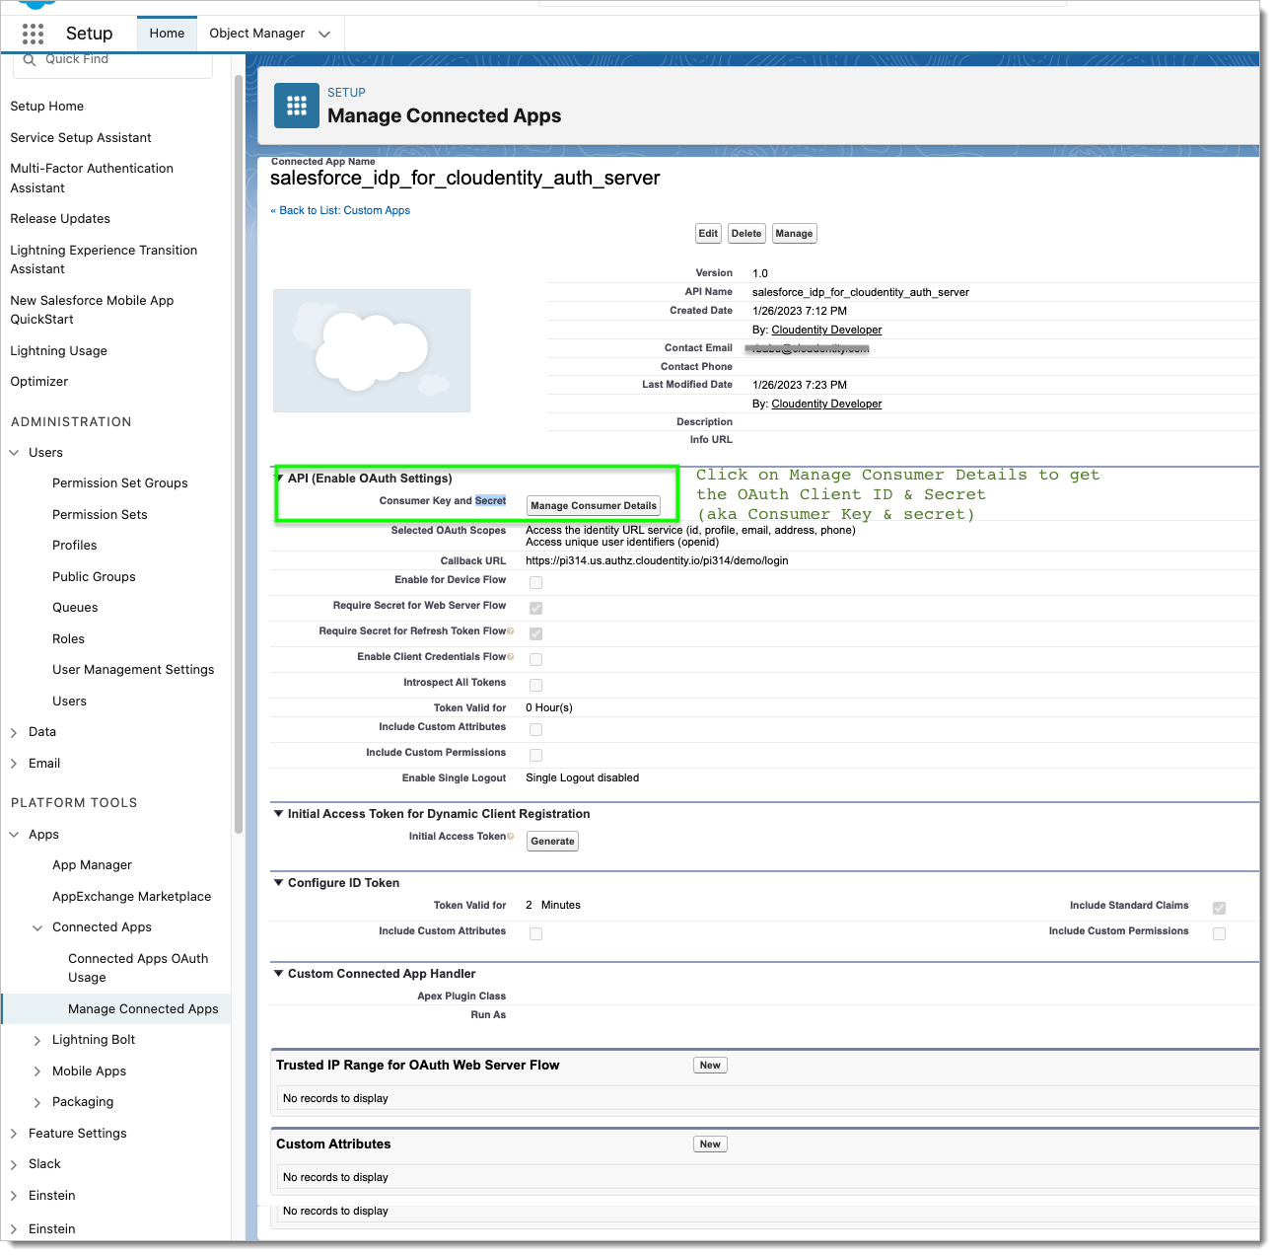
Task: Expand the Packaging tree node
Action: 37,1102
